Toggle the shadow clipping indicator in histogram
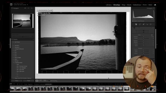This screenshot has width=166, height=93. pos(133,11)
